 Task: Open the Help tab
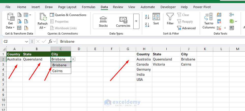[x=184, y=7]
